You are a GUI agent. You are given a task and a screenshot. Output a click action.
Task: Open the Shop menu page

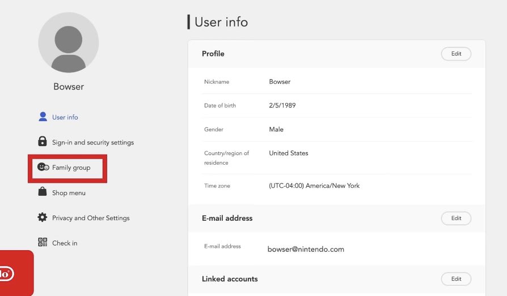click(69, 192)
